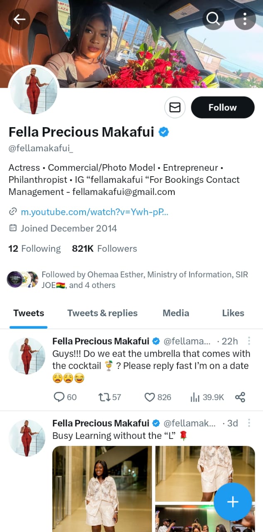Viewport: 263px width, 532px height.
Task: Share the cocktail umbrella tweet
Action: tap(240, 397)
